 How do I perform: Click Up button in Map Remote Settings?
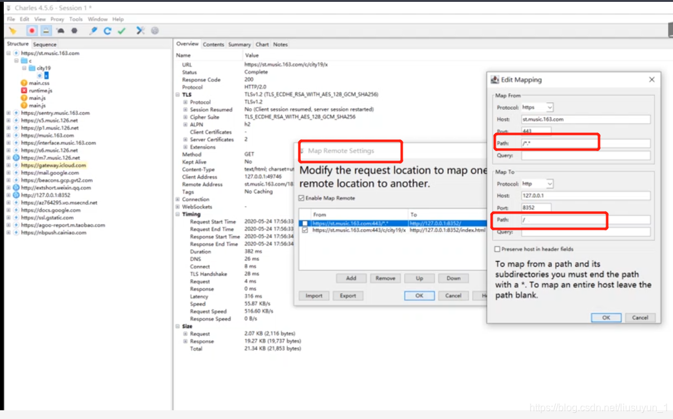coord(420,279)
